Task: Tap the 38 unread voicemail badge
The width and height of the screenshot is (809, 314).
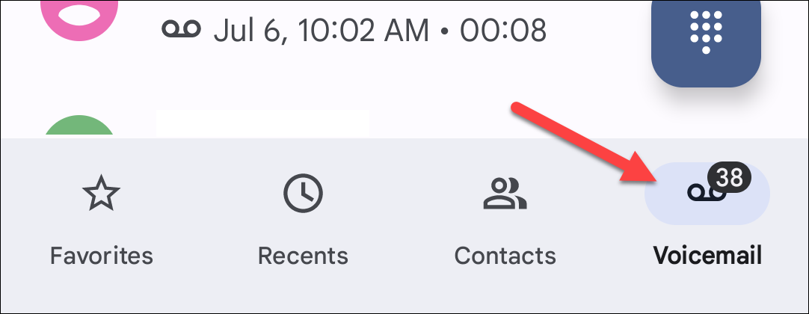Action: click(x=729, y=178)
